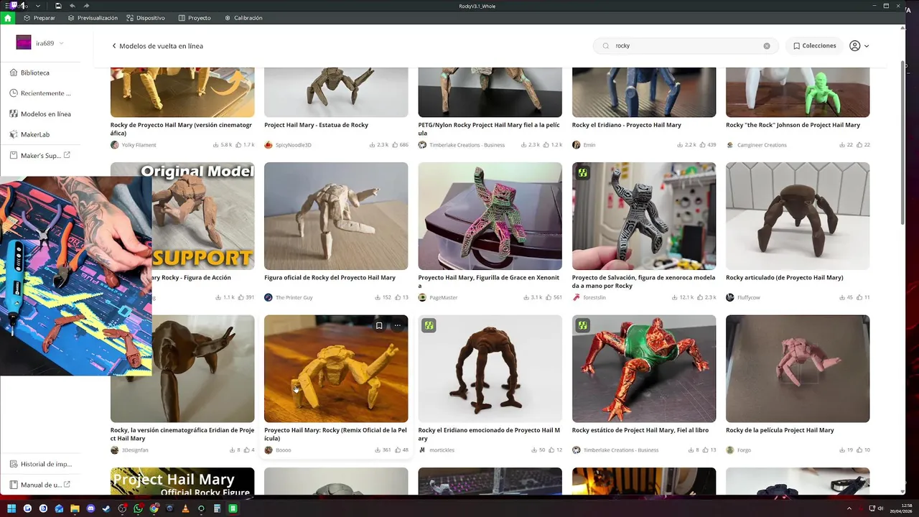919x517 pixels.
Task: Click green badge on Rocky estático thumbnail
Action: [x=583, y=325]
